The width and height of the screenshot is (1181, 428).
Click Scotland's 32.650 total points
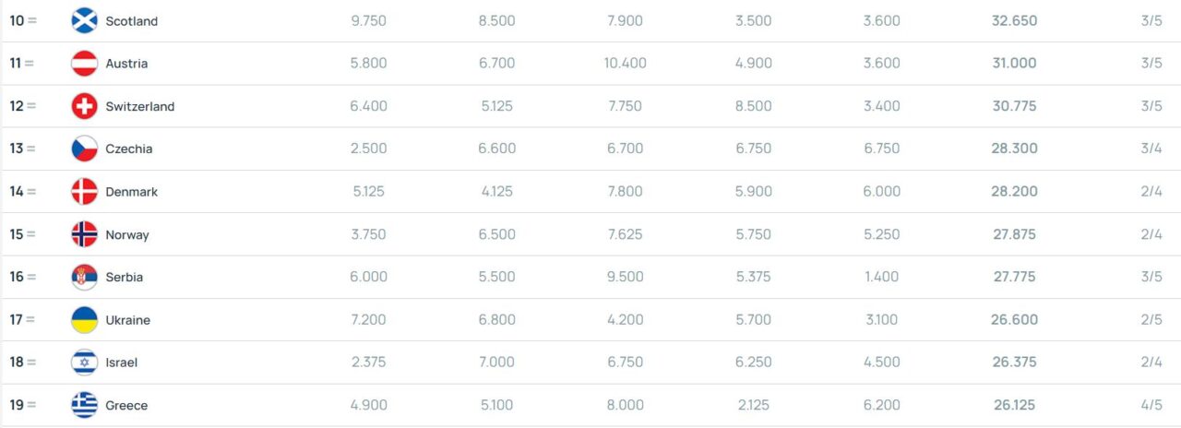[1014, 21]
